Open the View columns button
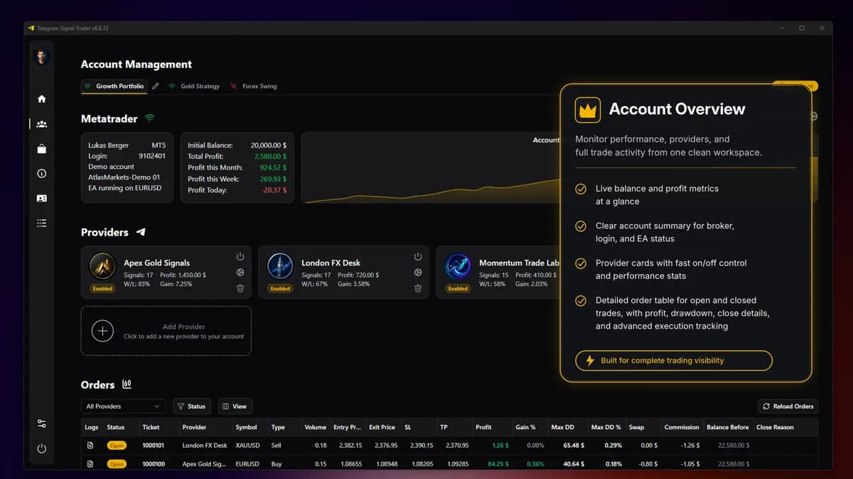 (235, 407)
